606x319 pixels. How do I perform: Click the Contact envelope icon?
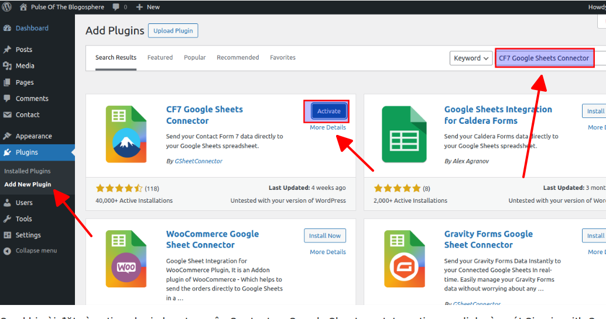[x=8, y=115]
